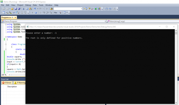Open the File menu
The height and width of the screenshot is (105, 179).
(3, 5)
